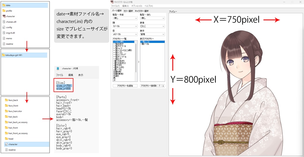Click the size_x=750 line in Notepad

tap(64, 85)
